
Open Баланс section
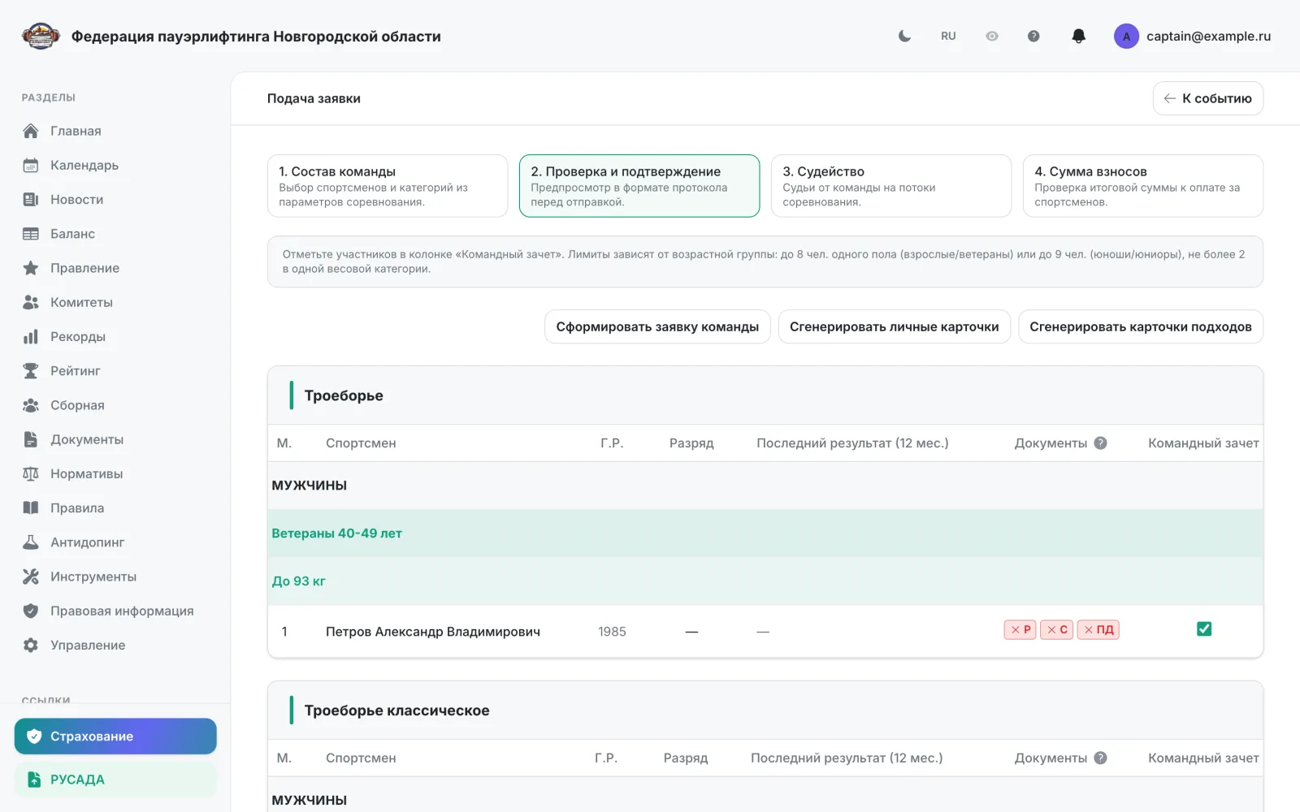(x=115, y=234)
